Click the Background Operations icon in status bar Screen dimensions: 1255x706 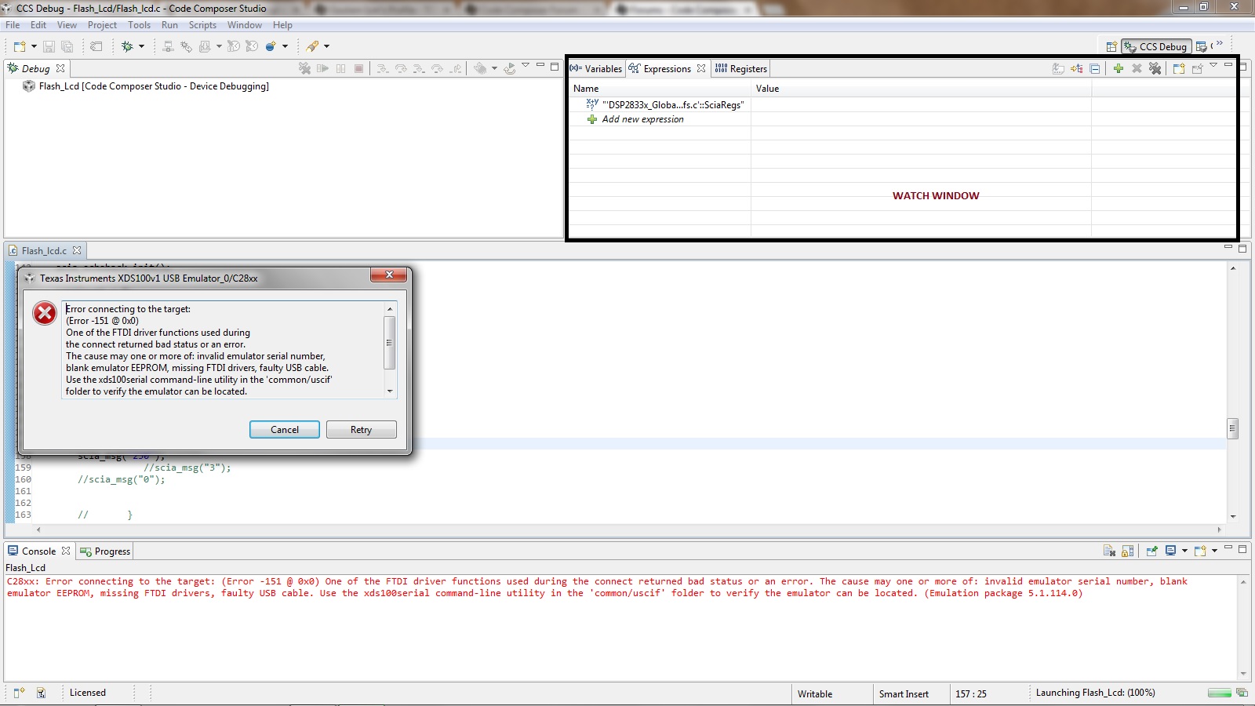(1242, 693)
